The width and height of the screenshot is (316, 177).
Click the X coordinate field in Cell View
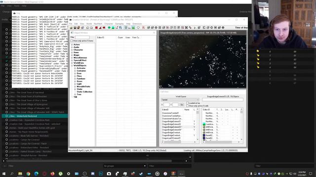click(x=166, y=105)
